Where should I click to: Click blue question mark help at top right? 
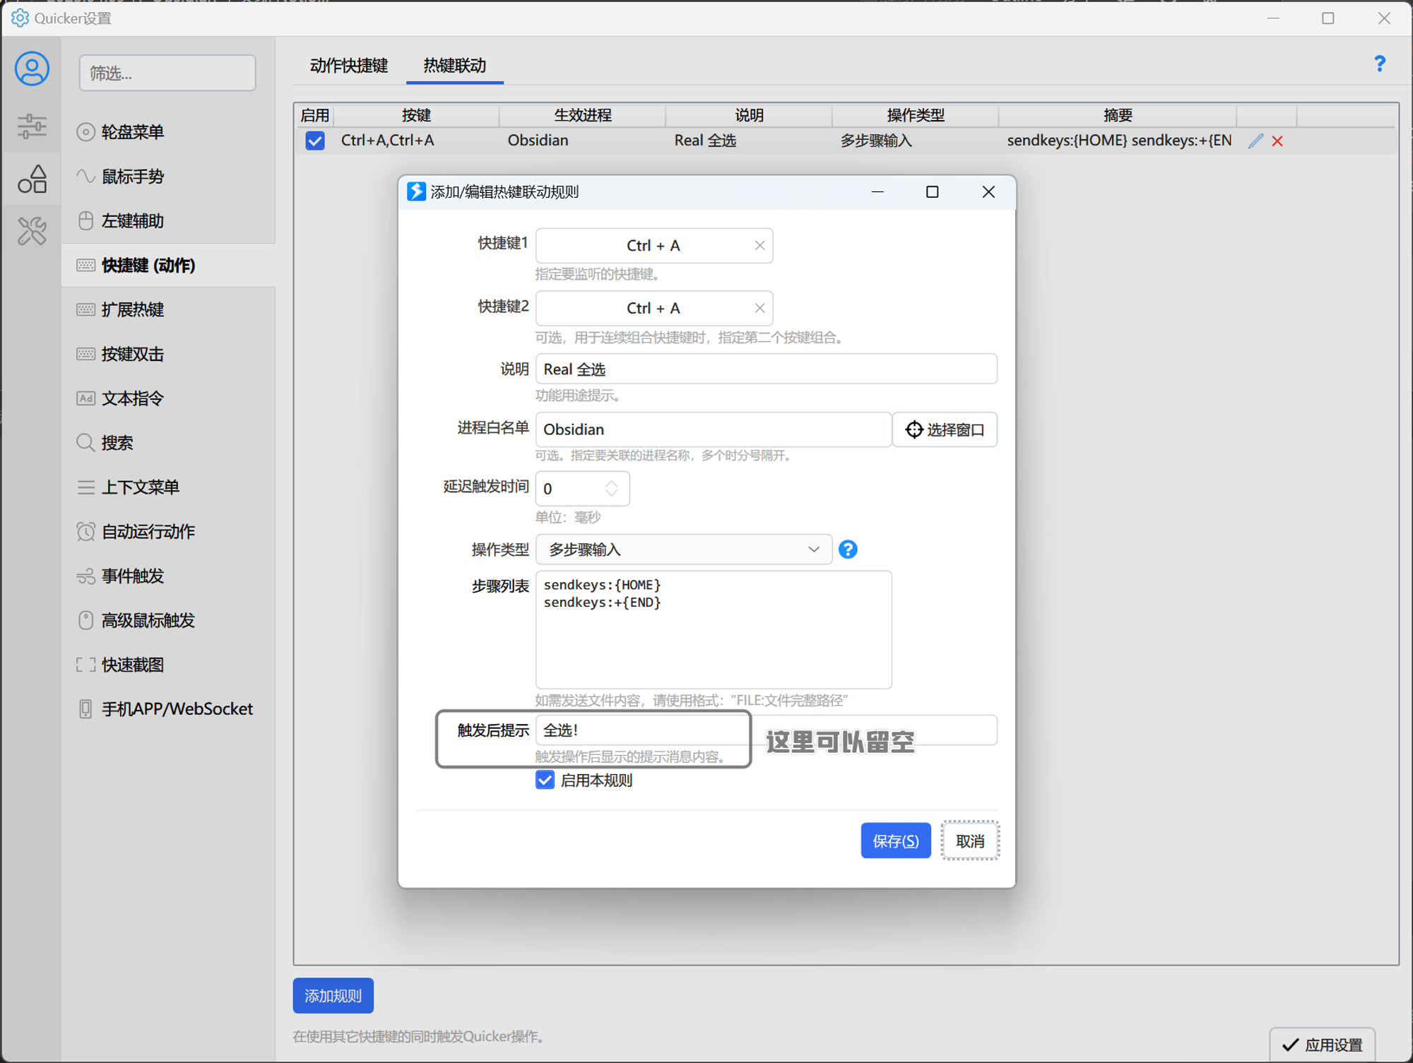pyautogui.click(x=1379, y=64)
